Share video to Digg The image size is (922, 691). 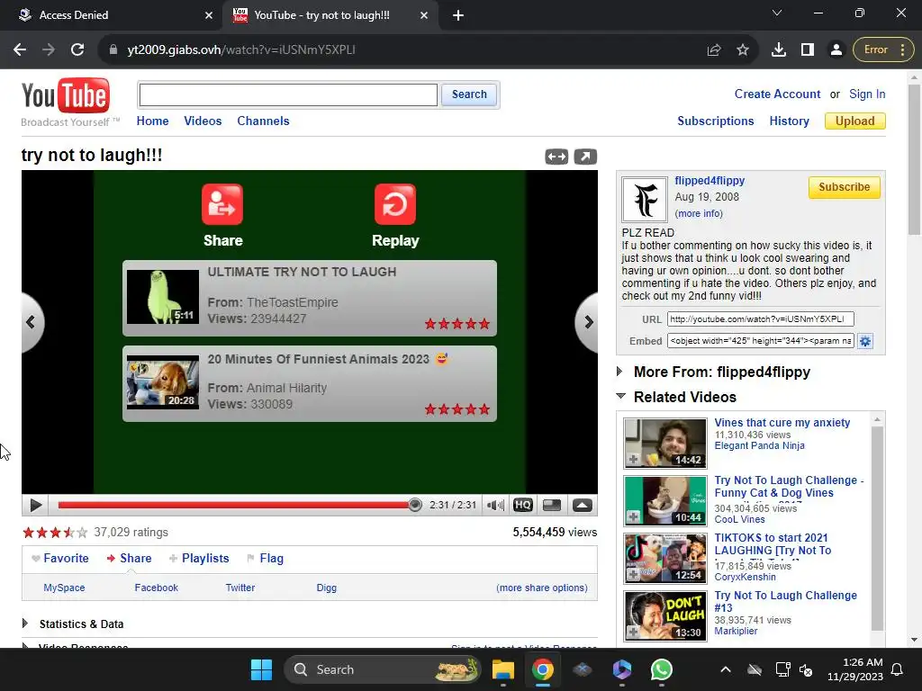[326, 588]
